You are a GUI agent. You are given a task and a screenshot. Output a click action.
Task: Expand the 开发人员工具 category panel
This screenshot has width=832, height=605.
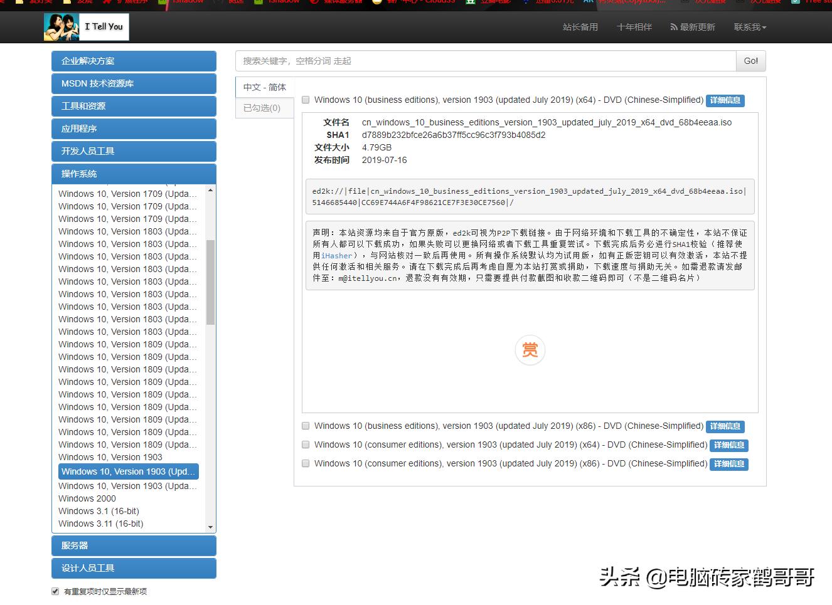(x=134, y=151)
